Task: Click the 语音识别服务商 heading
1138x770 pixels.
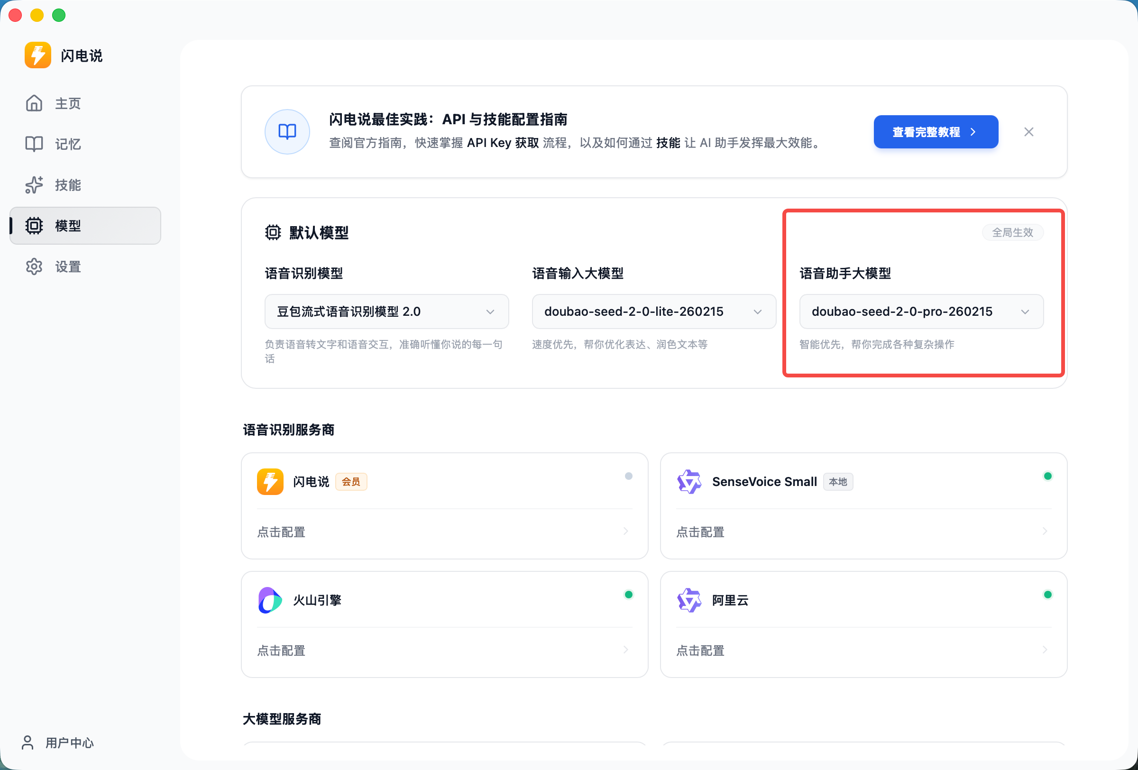Action: coord(288,430)
